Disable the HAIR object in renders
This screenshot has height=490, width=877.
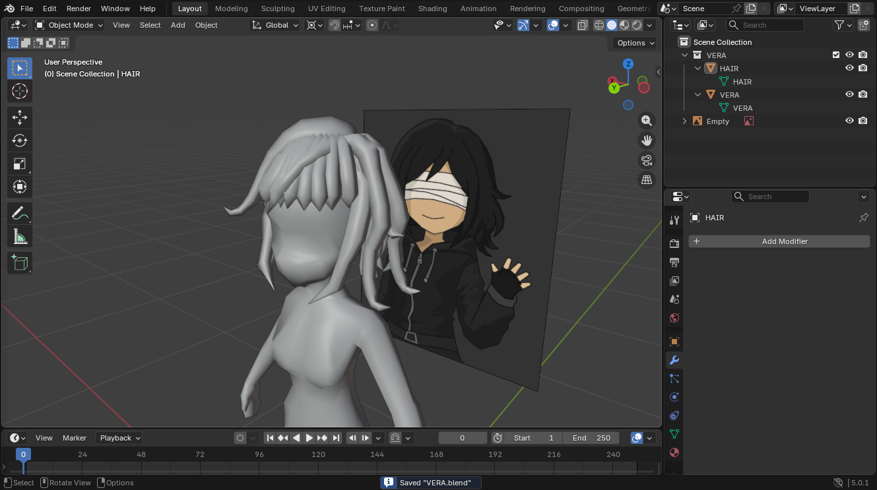(863, 68)
